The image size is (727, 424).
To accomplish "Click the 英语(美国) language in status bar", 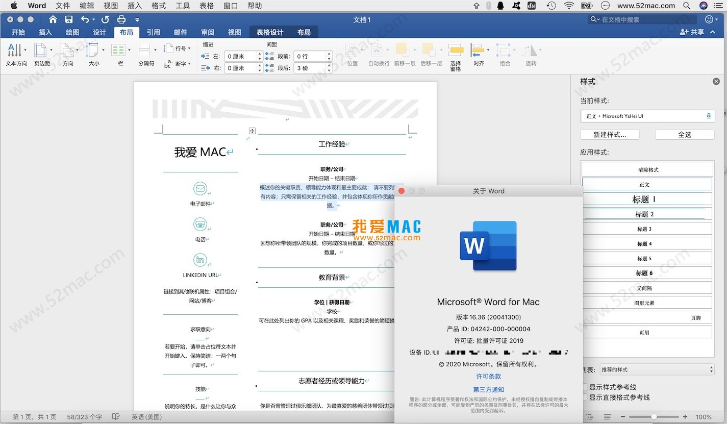I will 146,417.
